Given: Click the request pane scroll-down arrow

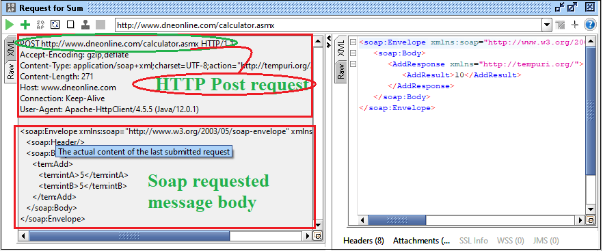Looking at the screenshot, I should [318, 225].
